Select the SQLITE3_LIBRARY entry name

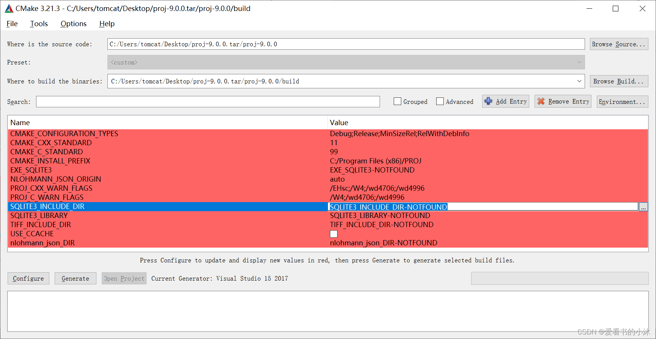tap(39, 215)
